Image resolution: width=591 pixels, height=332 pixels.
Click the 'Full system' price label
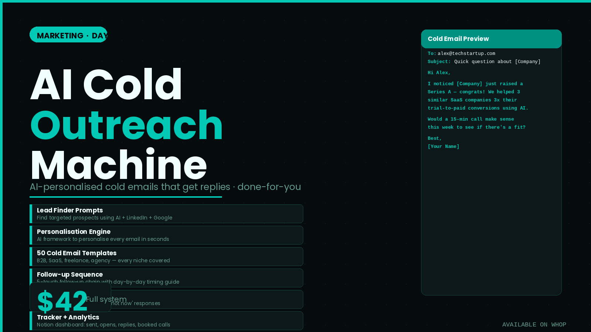[x=106, y=299]
